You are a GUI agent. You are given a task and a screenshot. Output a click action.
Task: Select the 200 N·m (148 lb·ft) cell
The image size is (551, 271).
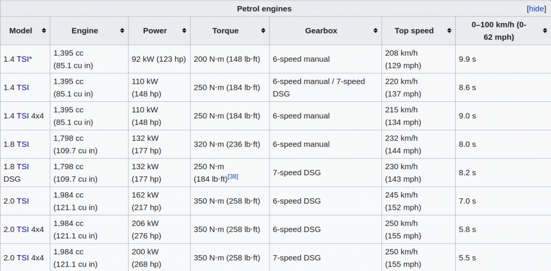[x=230, y=59]
